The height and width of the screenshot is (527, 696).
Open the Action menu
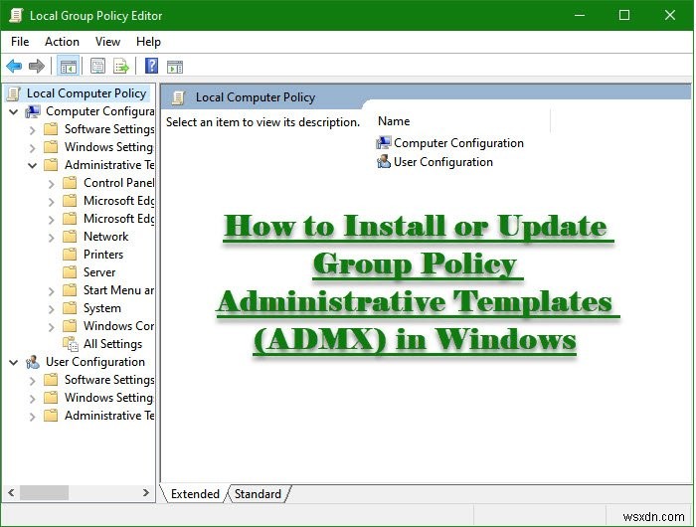click(62, 42)
